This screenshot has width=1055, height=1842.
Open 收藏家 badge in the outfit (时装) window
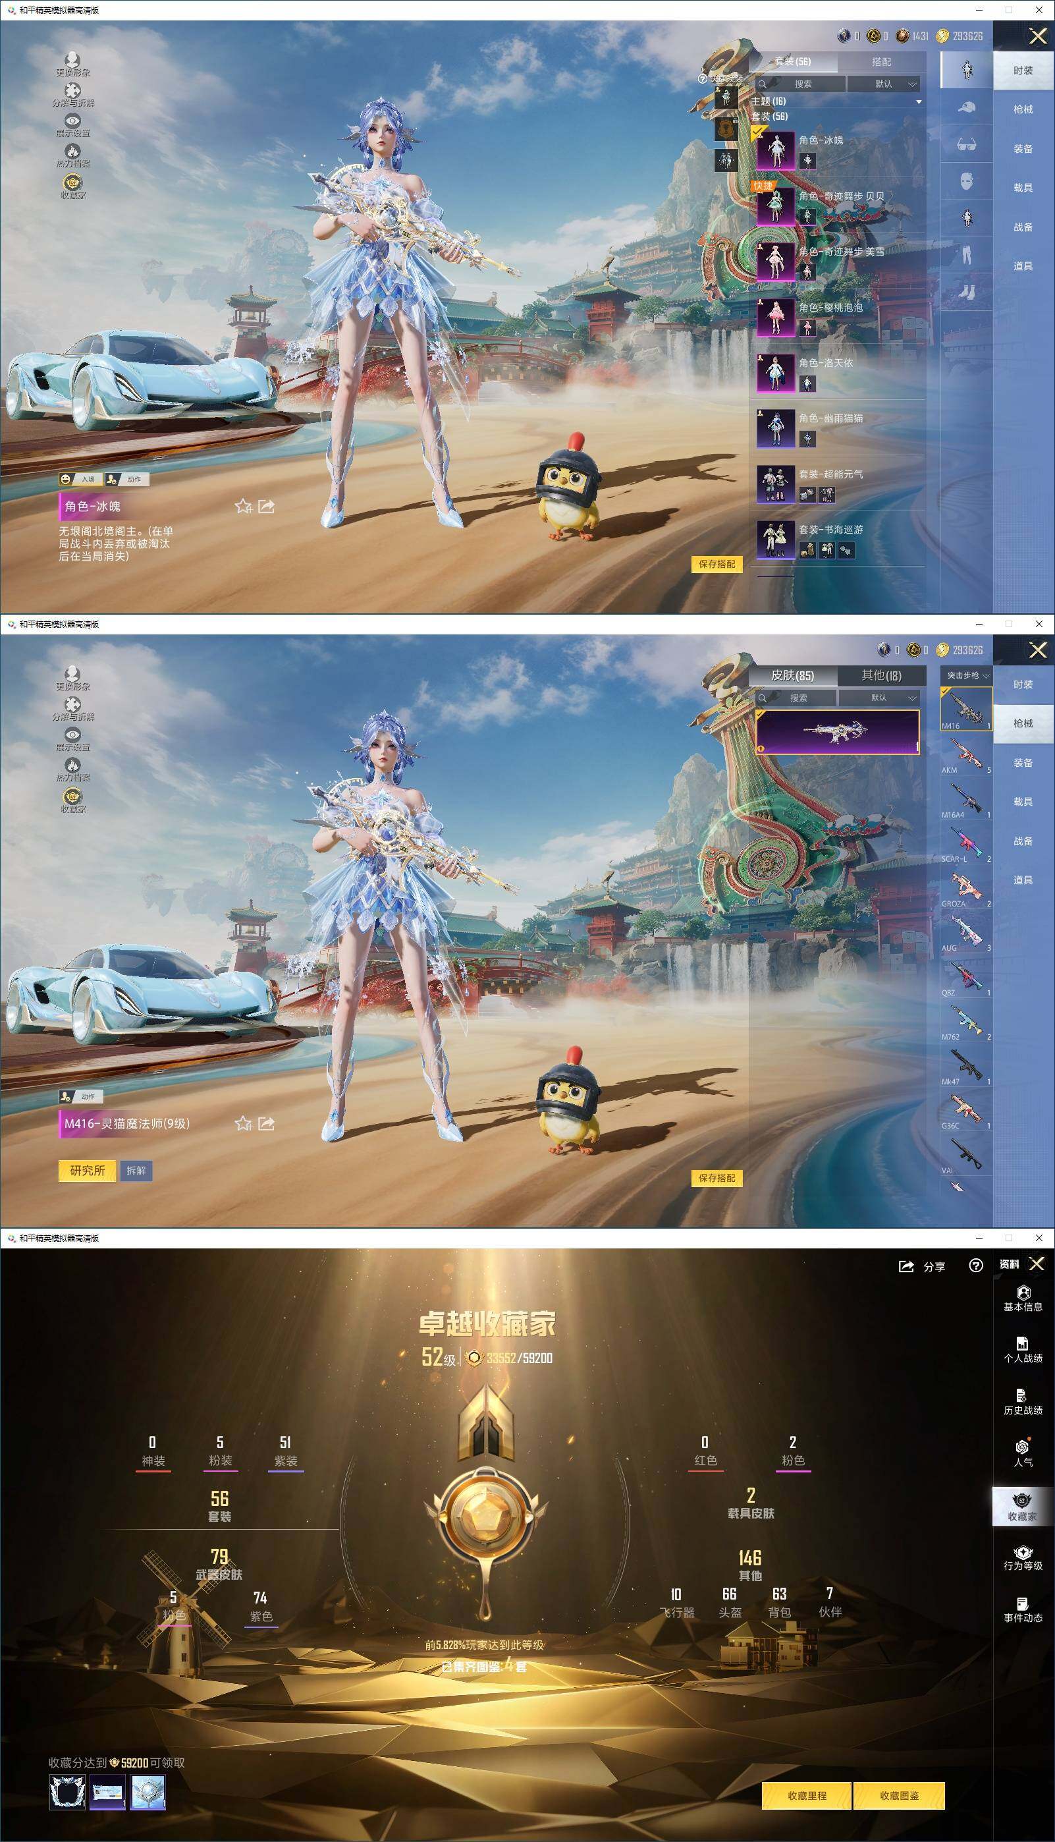(x=72, y=186)
